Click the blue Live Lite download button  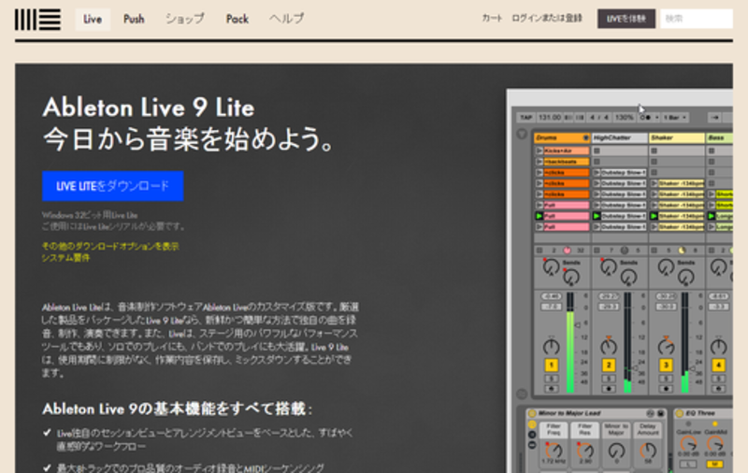click(112, 186)
